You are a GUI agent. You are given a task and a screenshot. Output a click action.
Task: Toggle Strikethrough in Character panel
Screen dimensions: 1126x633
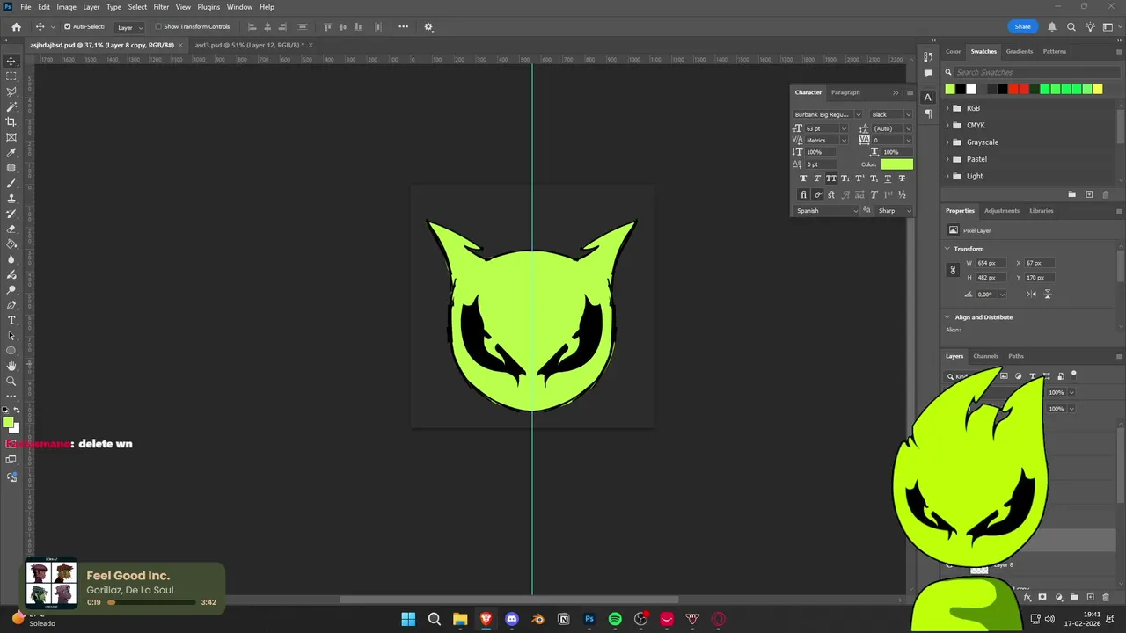902,178
